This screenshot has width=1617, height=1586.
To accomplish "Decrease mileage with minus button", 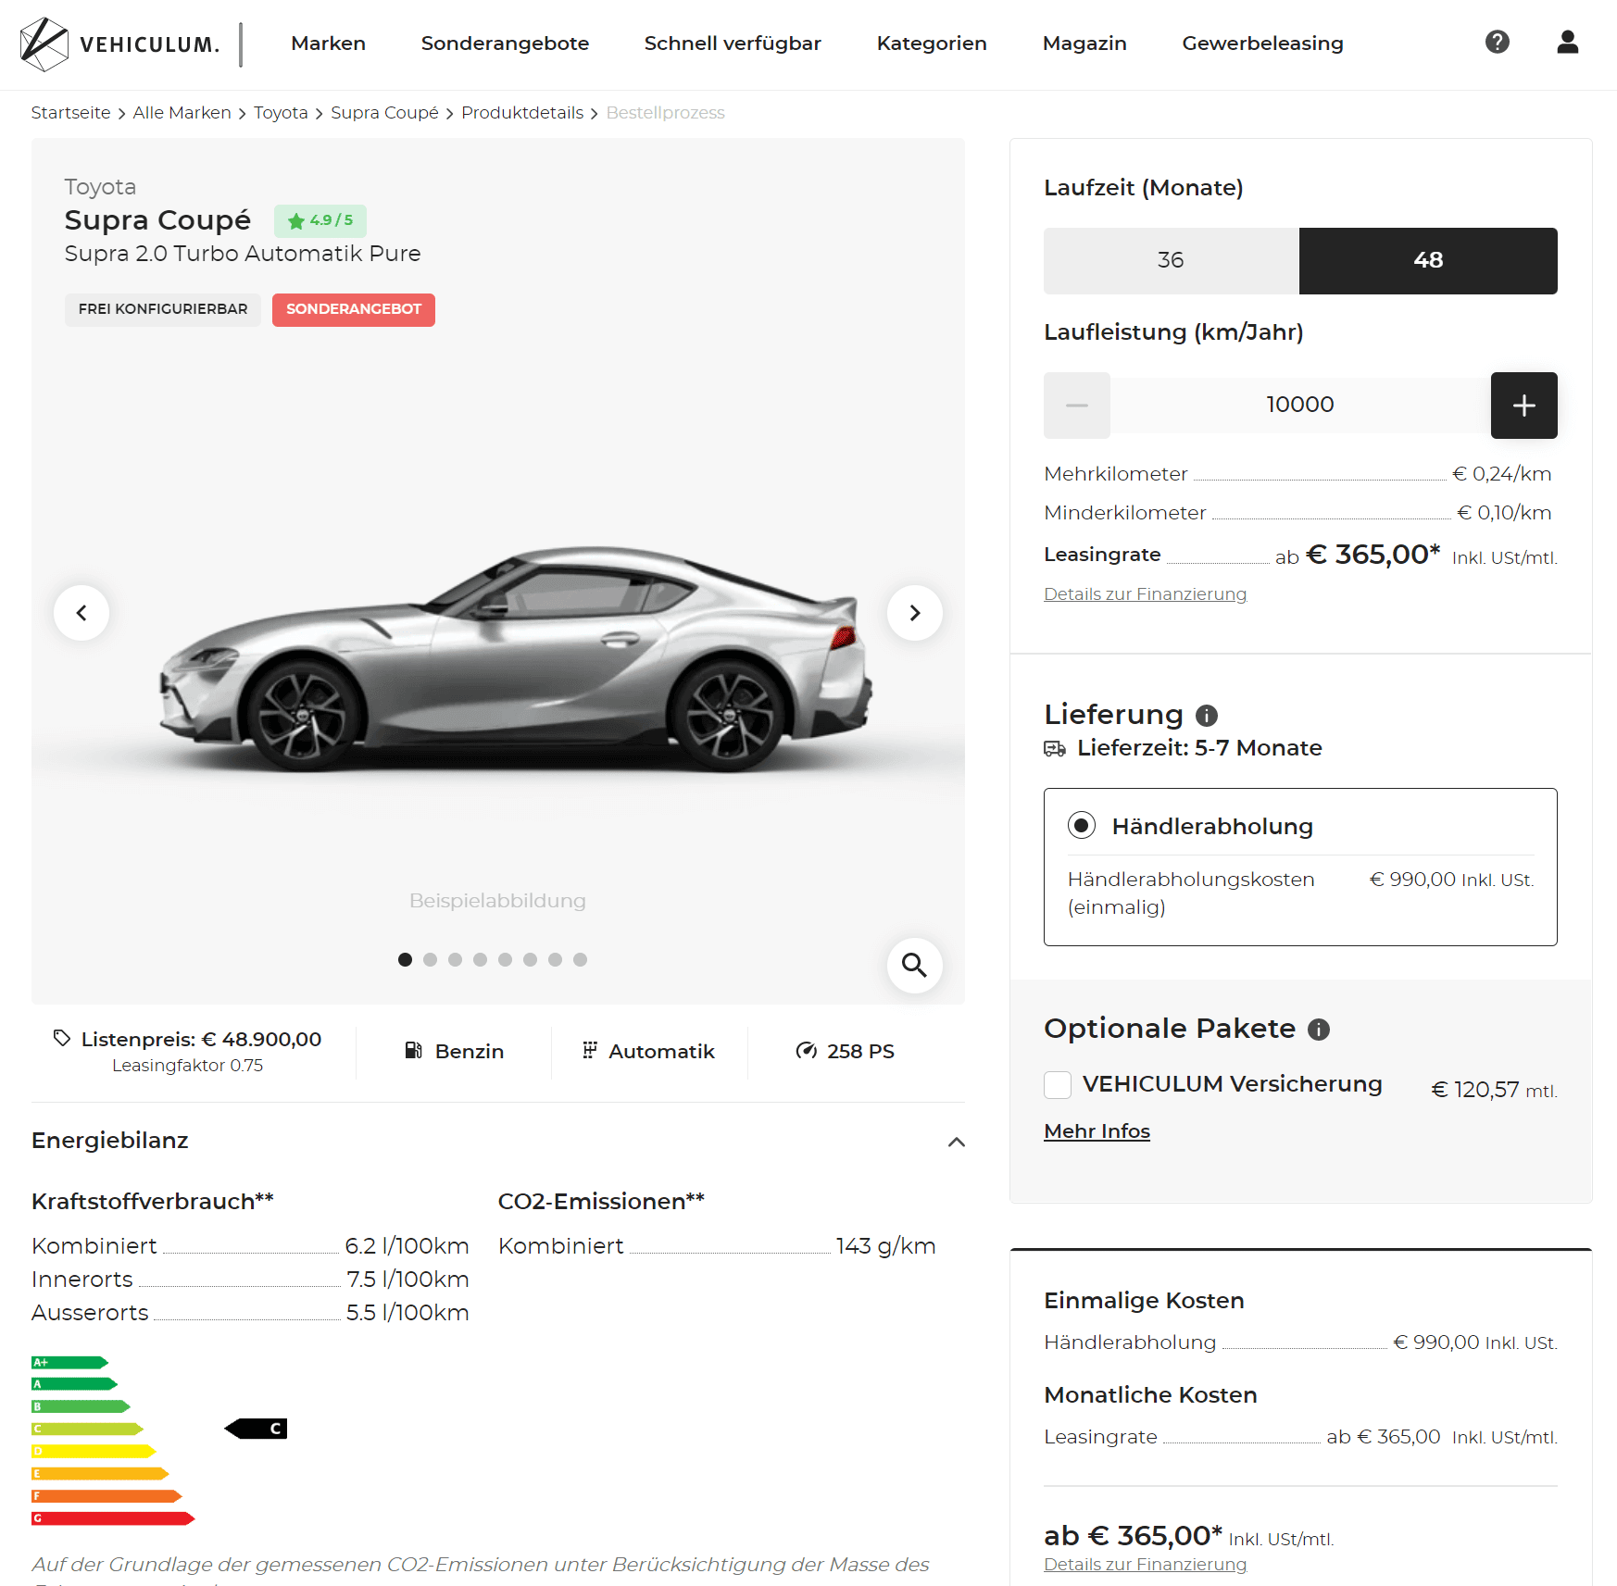I will [x=1077, y=406].
